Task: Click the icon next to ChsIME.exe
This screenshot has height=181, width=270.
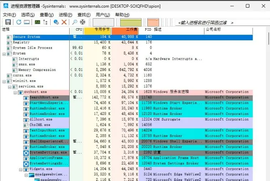Action: coord(26,125)
